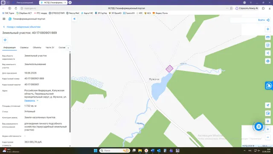Open РТС-тендер bookmark
273x154 pixels.
point(41,13)
